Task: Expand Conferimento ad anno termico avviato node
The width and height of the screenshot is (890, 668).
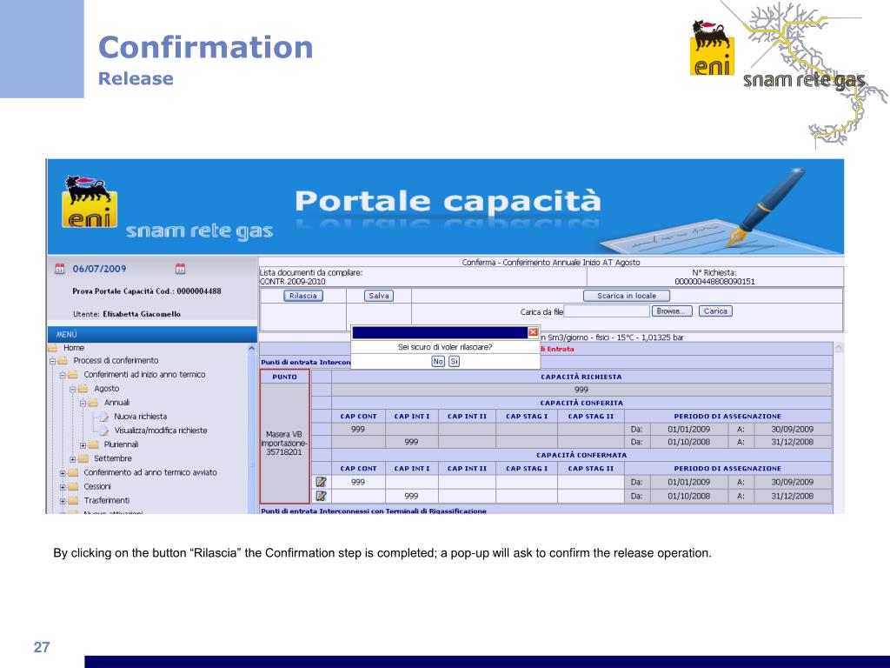Action: 63,472
